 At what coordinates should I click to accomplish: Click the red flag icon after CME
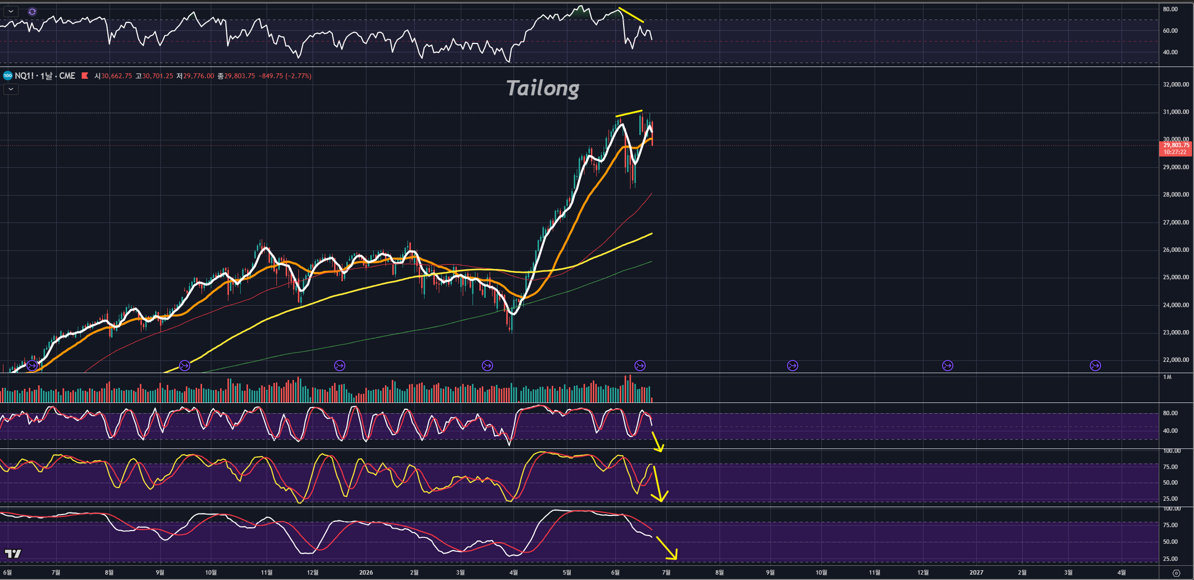point(85,76)
